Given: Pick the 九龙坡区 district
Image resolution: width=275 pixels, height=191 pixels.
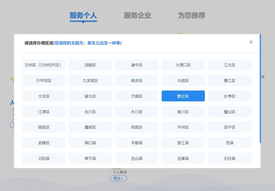Looking at the screenshot, I should [x=90, y=80].
